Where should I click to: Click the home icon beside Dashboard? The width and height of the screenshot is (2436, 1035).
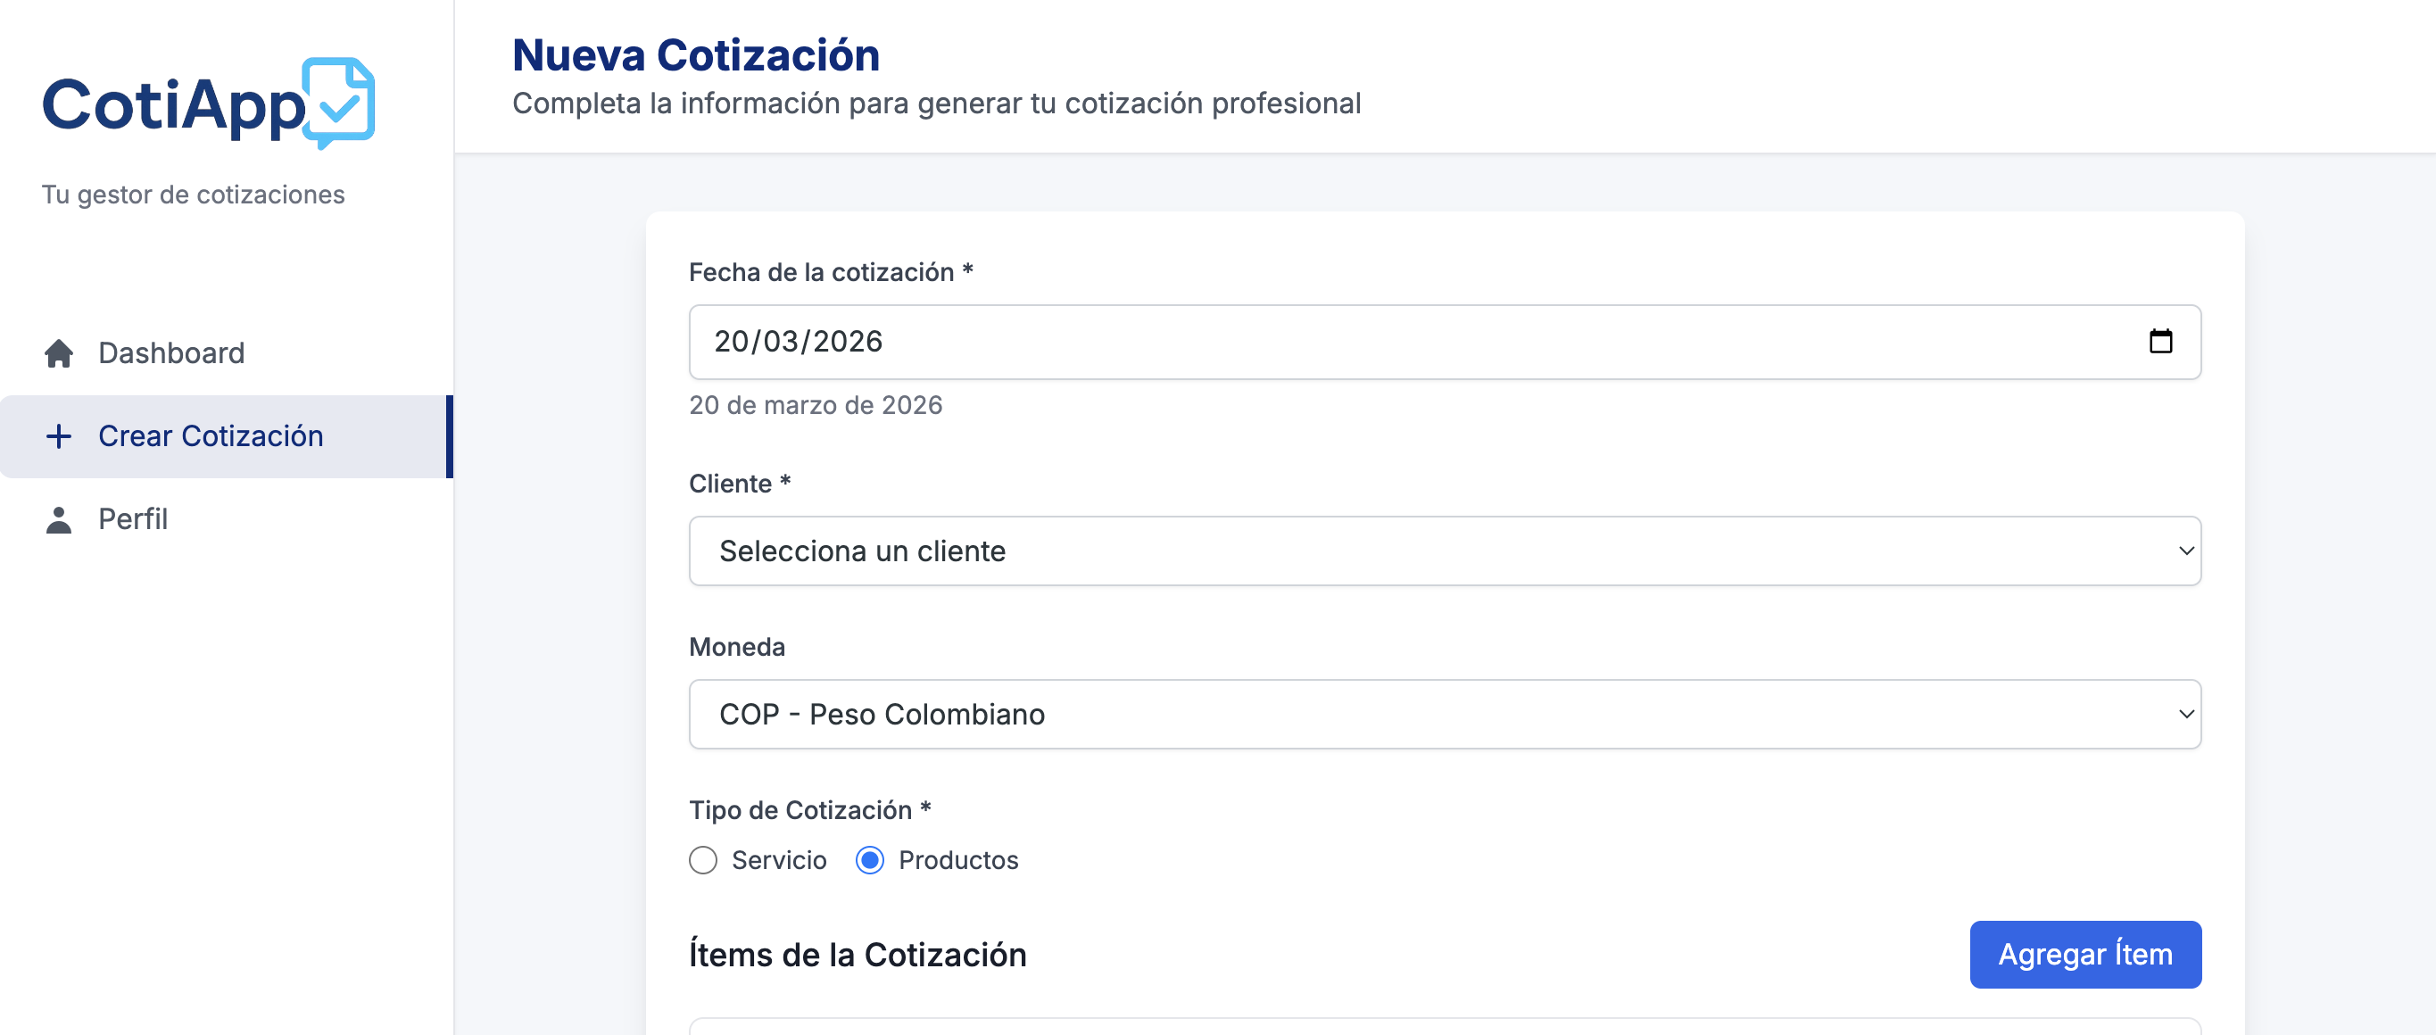(x=59, y=353)
